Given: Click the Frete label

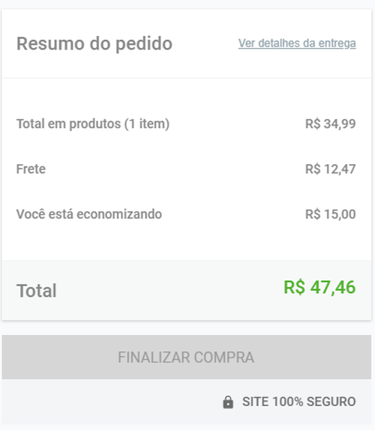Looking at the screenshot, I should [x=31, y=169].
